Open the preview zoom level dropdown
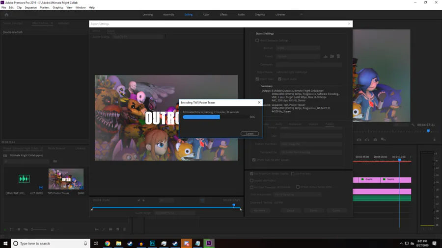This screenshot has width=442, height=248. tap(166, 200)
